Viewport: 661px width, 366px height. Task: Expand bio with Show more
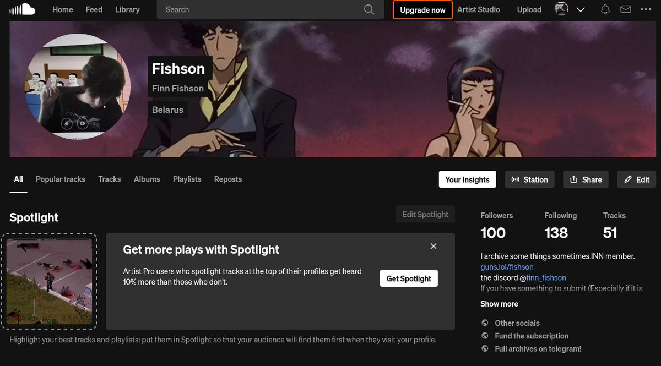499,304
